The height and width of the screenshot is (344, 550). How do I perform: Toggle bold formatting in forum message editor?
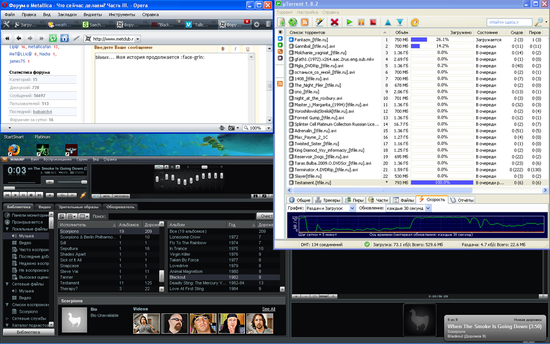click(x=223, y=48)
